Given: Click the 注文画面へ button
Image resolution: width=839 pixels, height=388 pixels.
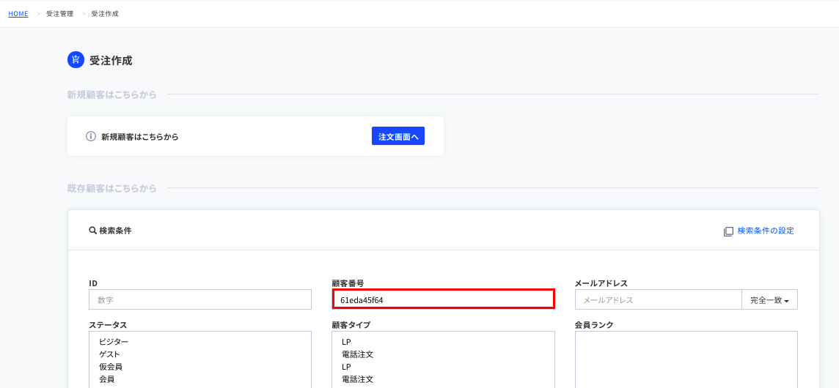Looking at the screenshot, I should pos(398,136).
